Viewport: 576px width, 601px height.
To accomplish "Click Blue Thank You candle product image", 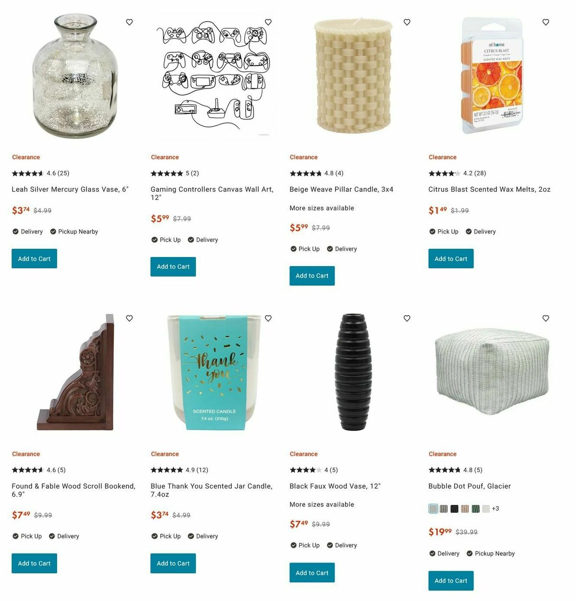I will [215, 372].
